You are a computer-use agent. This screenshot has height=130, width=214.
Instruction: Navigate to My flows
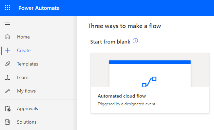pyautogui.click(x=26, y=91)
